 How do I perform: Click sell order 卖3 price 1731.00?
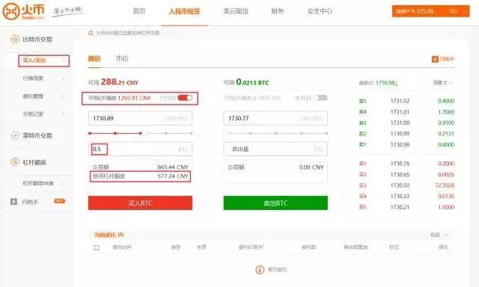pyautogui.click(x=400, y=123)
